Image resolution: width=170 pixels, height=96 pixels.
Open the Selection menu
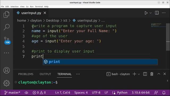pos(14,6)
